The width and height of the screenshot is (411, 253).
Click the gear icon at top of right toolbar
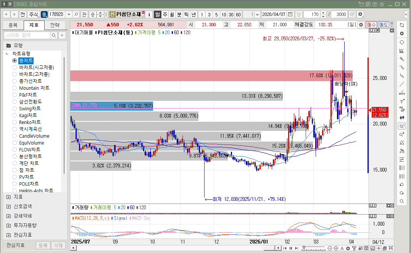401,33
